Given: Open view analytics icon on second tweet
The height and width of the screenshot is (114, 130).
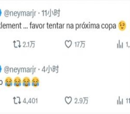Looking at the screenshot, I should pos(120,100).
